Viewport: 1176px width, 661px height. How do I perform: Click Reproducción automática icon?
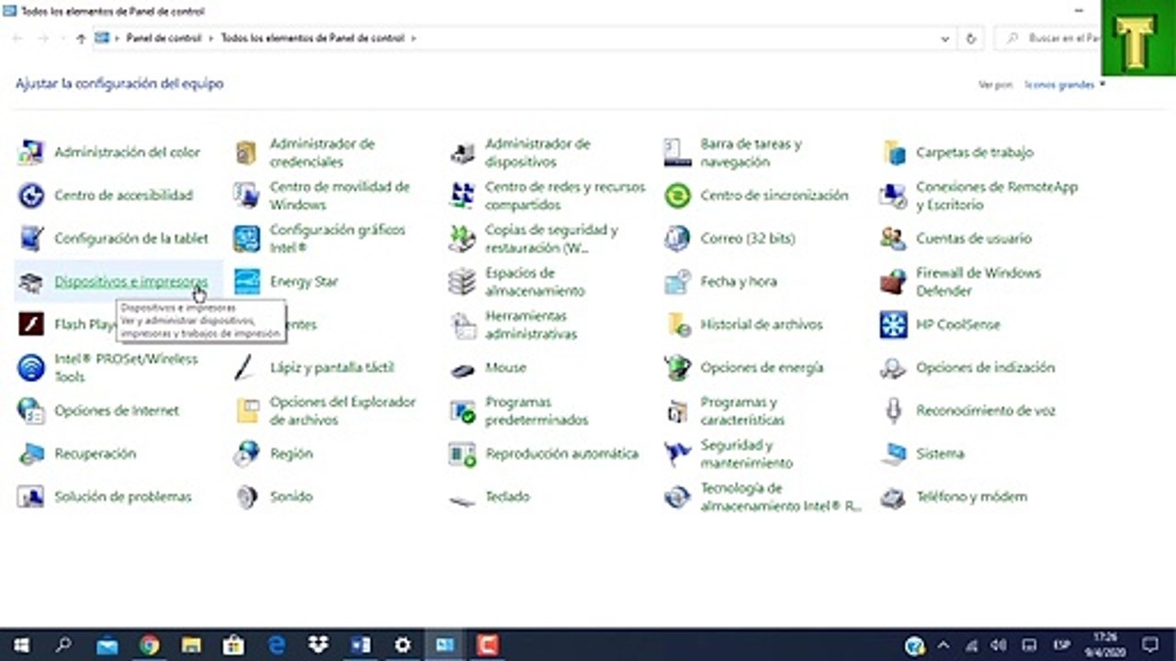[462, 454]
